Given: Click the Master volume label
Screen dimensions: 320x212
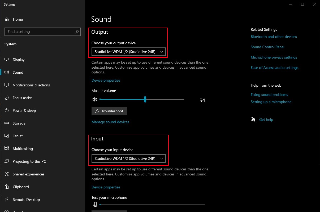Looking at the screenshot, I should [104, 91].
